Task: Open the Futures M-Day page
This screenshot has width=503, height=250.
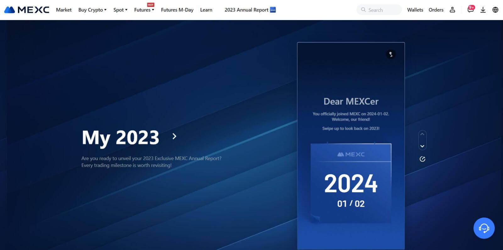Action: 177,10
